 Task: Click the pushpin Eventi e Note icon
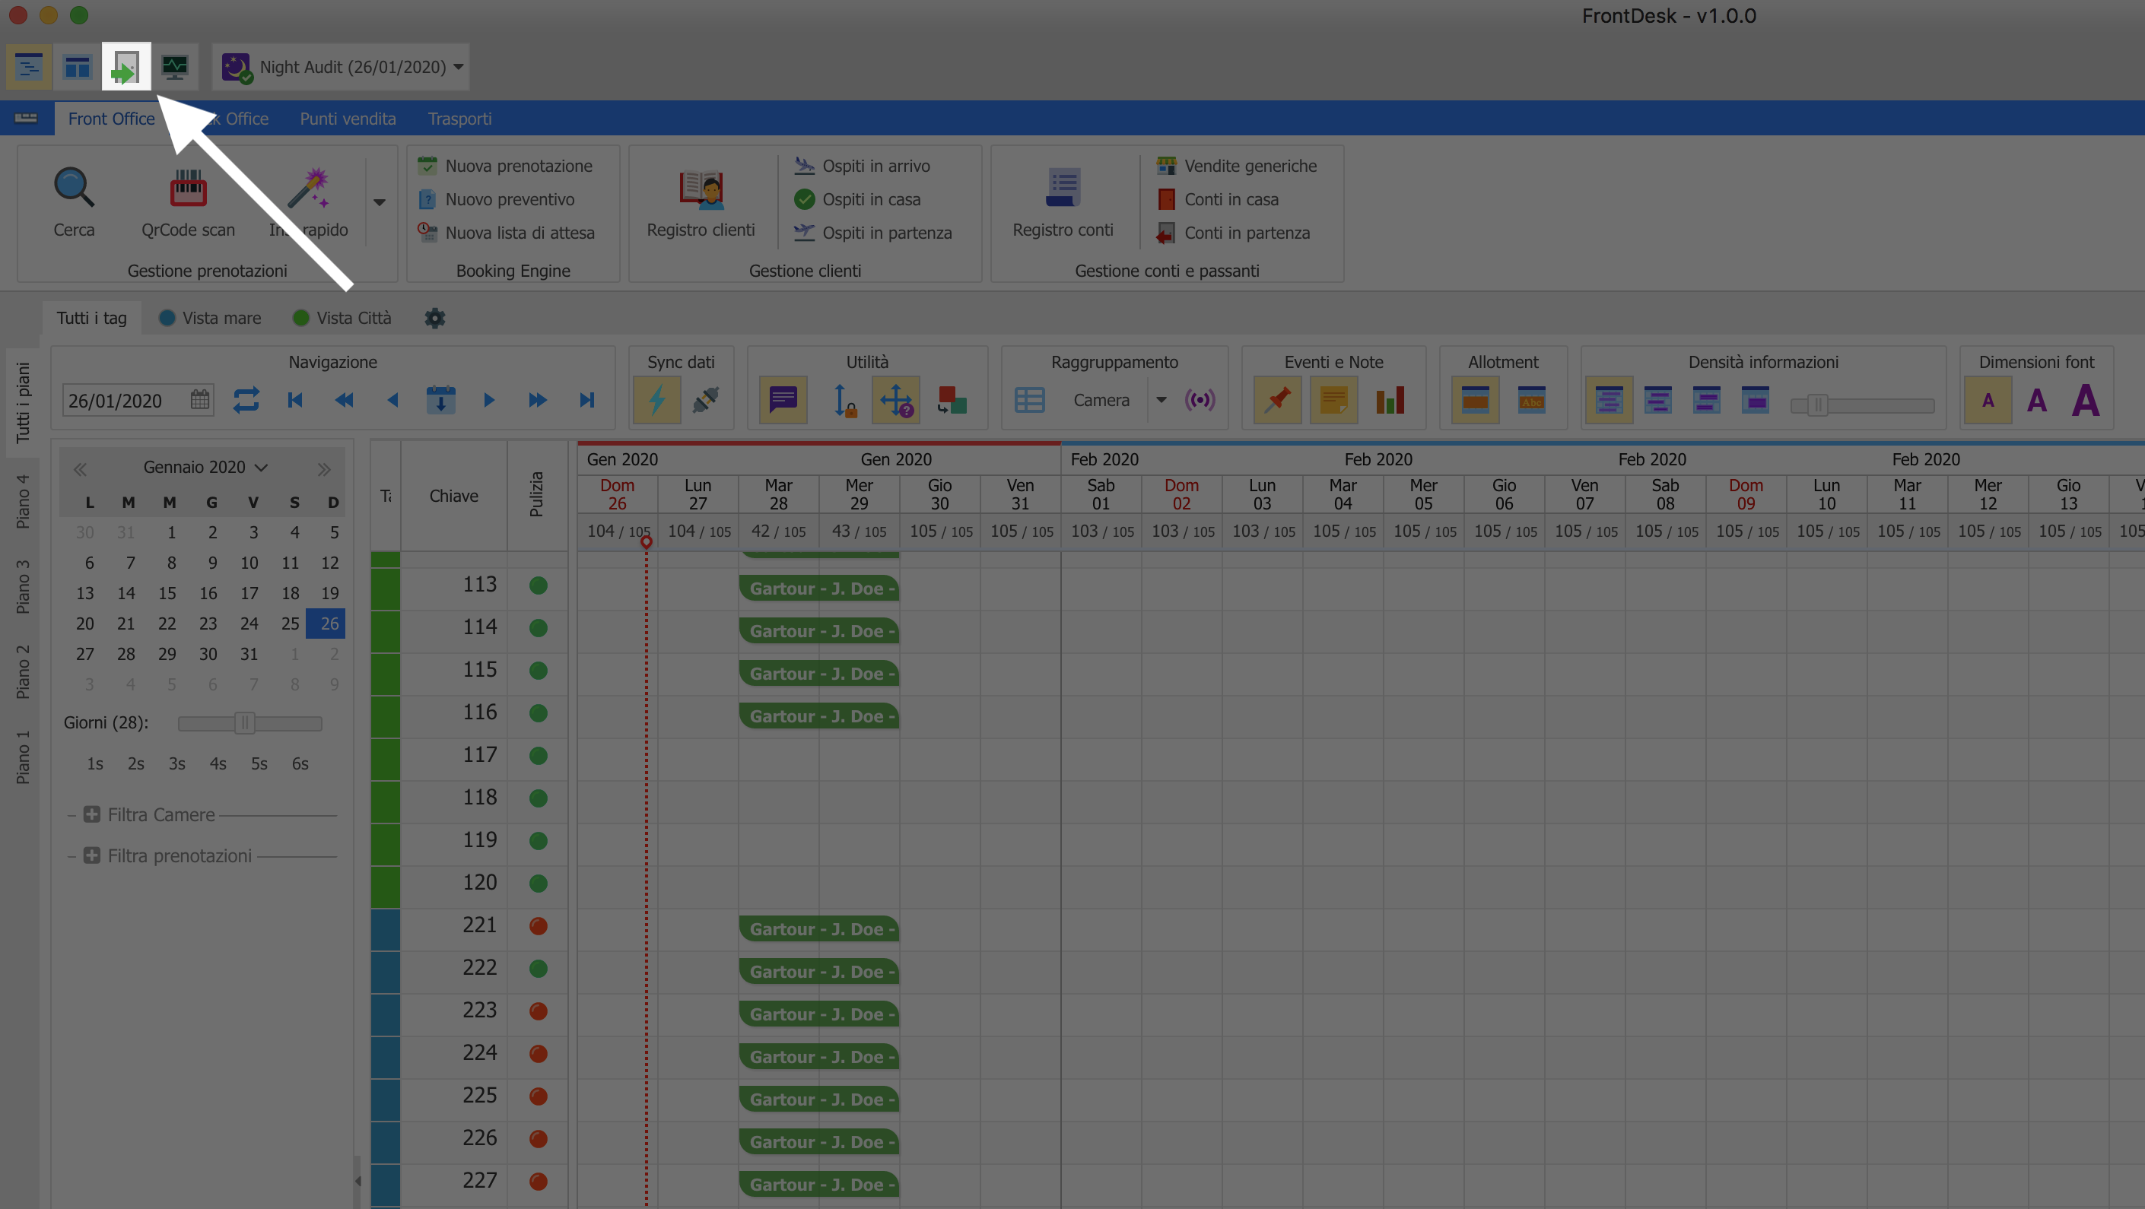click(1277, 401)
